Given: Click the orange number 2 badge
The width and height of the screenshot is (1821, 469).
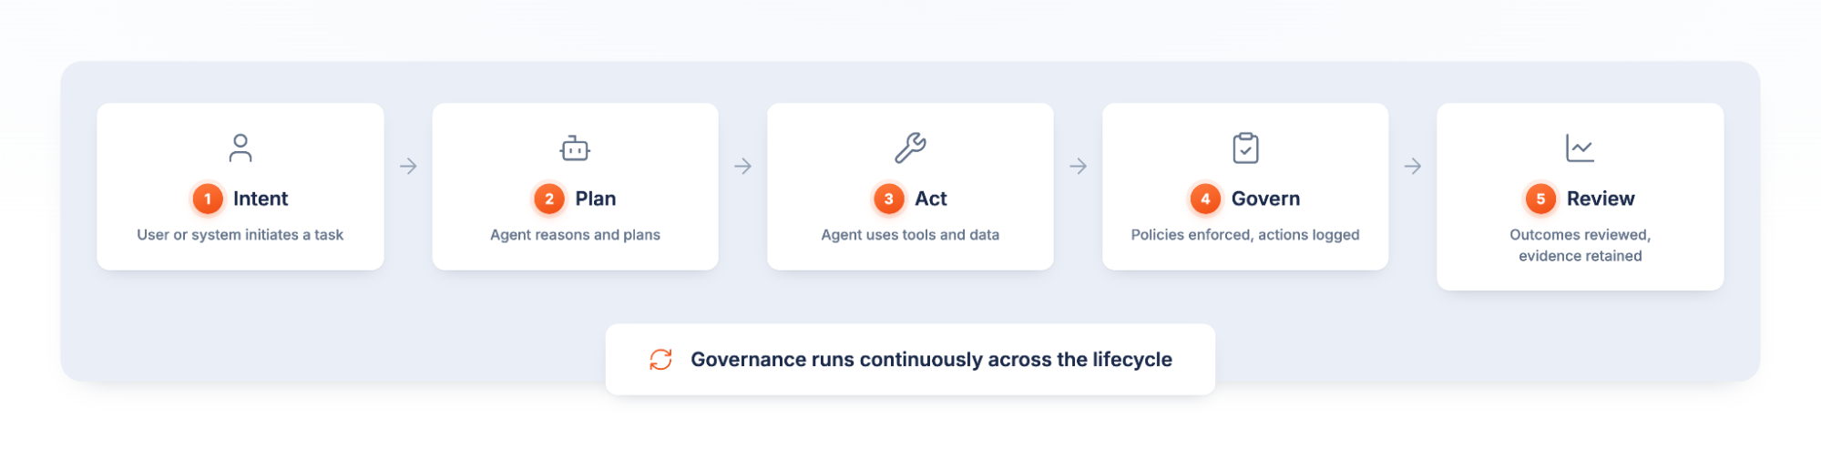Looking at the screenshot, I should point(549,199).
